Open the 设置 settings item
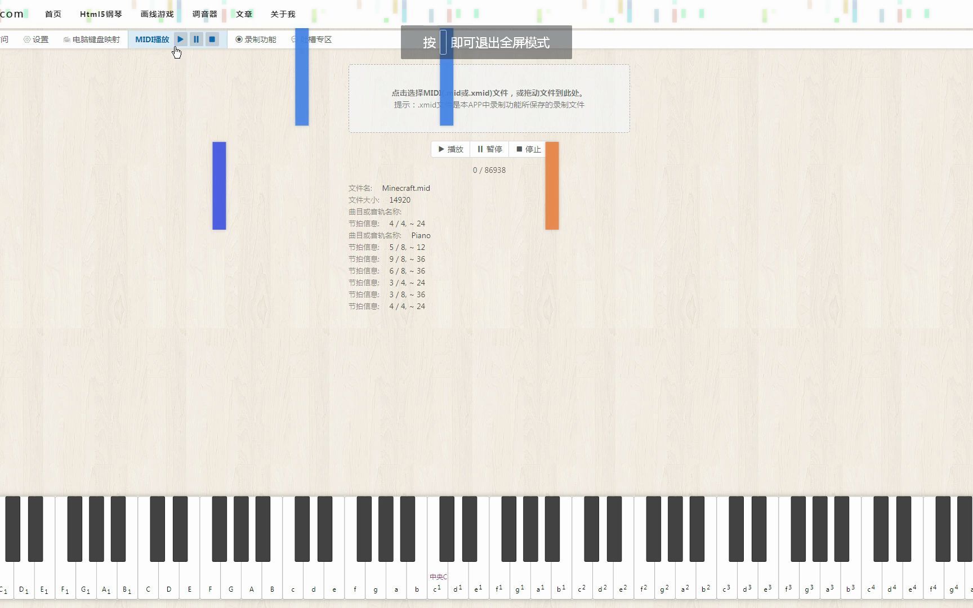Image resolution: width=973 pixels, height=608 pixels. click(36, 39)
